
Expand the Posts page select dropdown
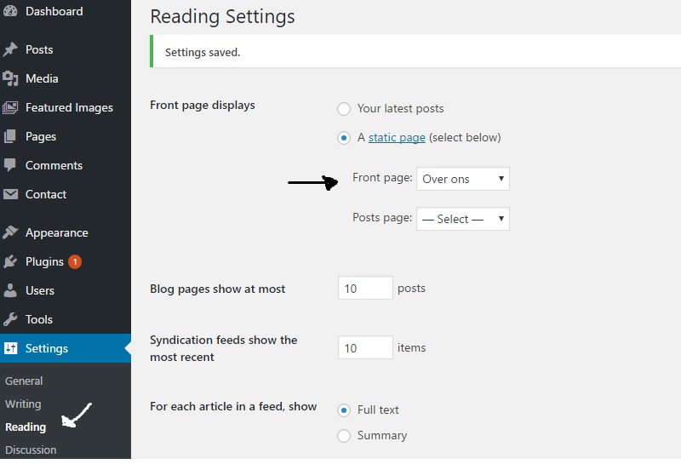(462, 219)
